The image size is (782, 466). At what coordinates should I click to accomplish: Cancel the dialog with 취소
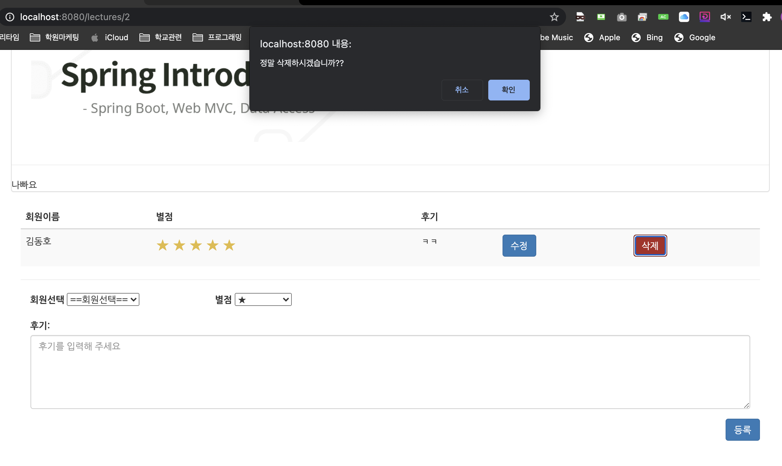(462, 90)
